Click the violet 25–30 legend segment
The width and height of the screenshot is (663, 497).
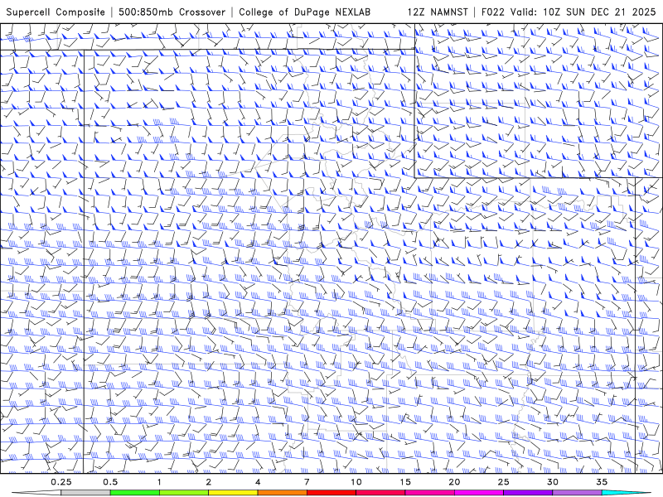528,493
